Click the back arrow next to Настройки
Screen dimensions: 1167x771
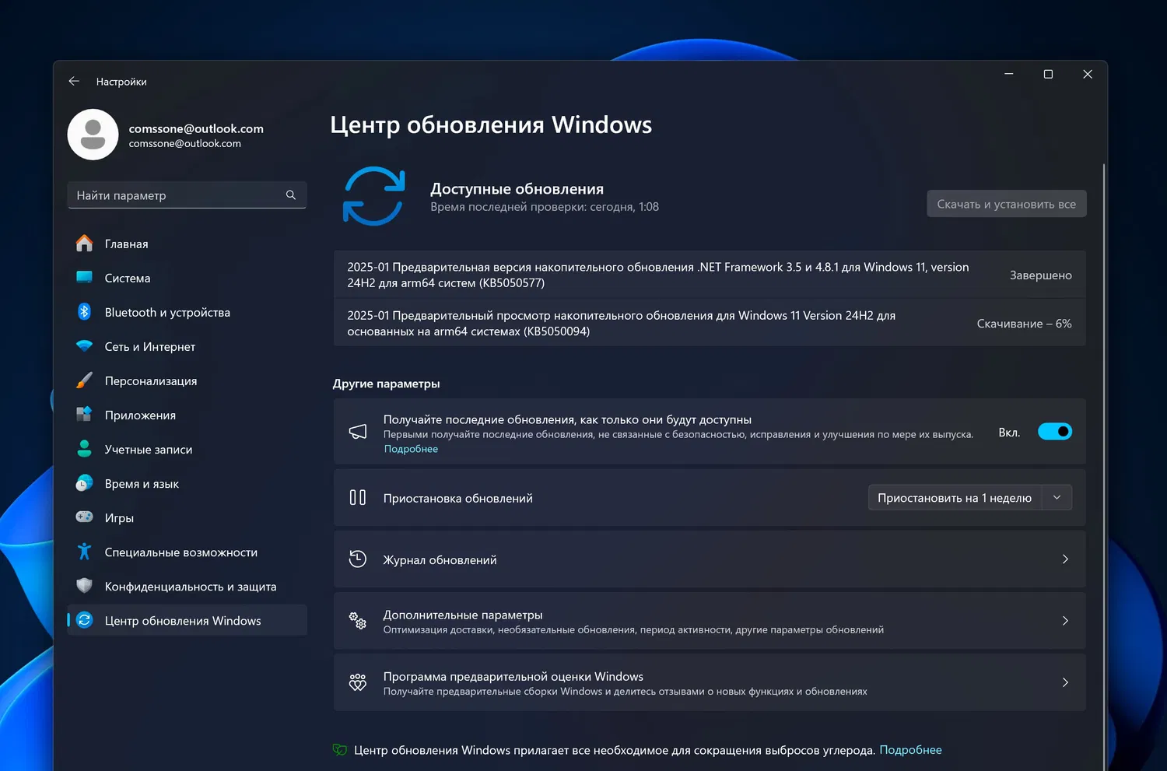tap(74, 81)
